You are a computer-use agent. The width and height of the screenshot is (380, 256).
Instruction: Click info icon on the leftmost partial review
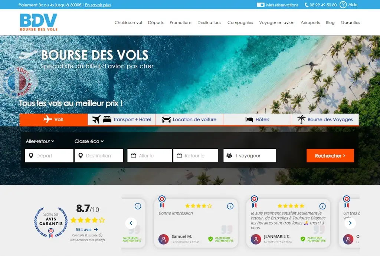pyautogui.click(x=138, y=206)
